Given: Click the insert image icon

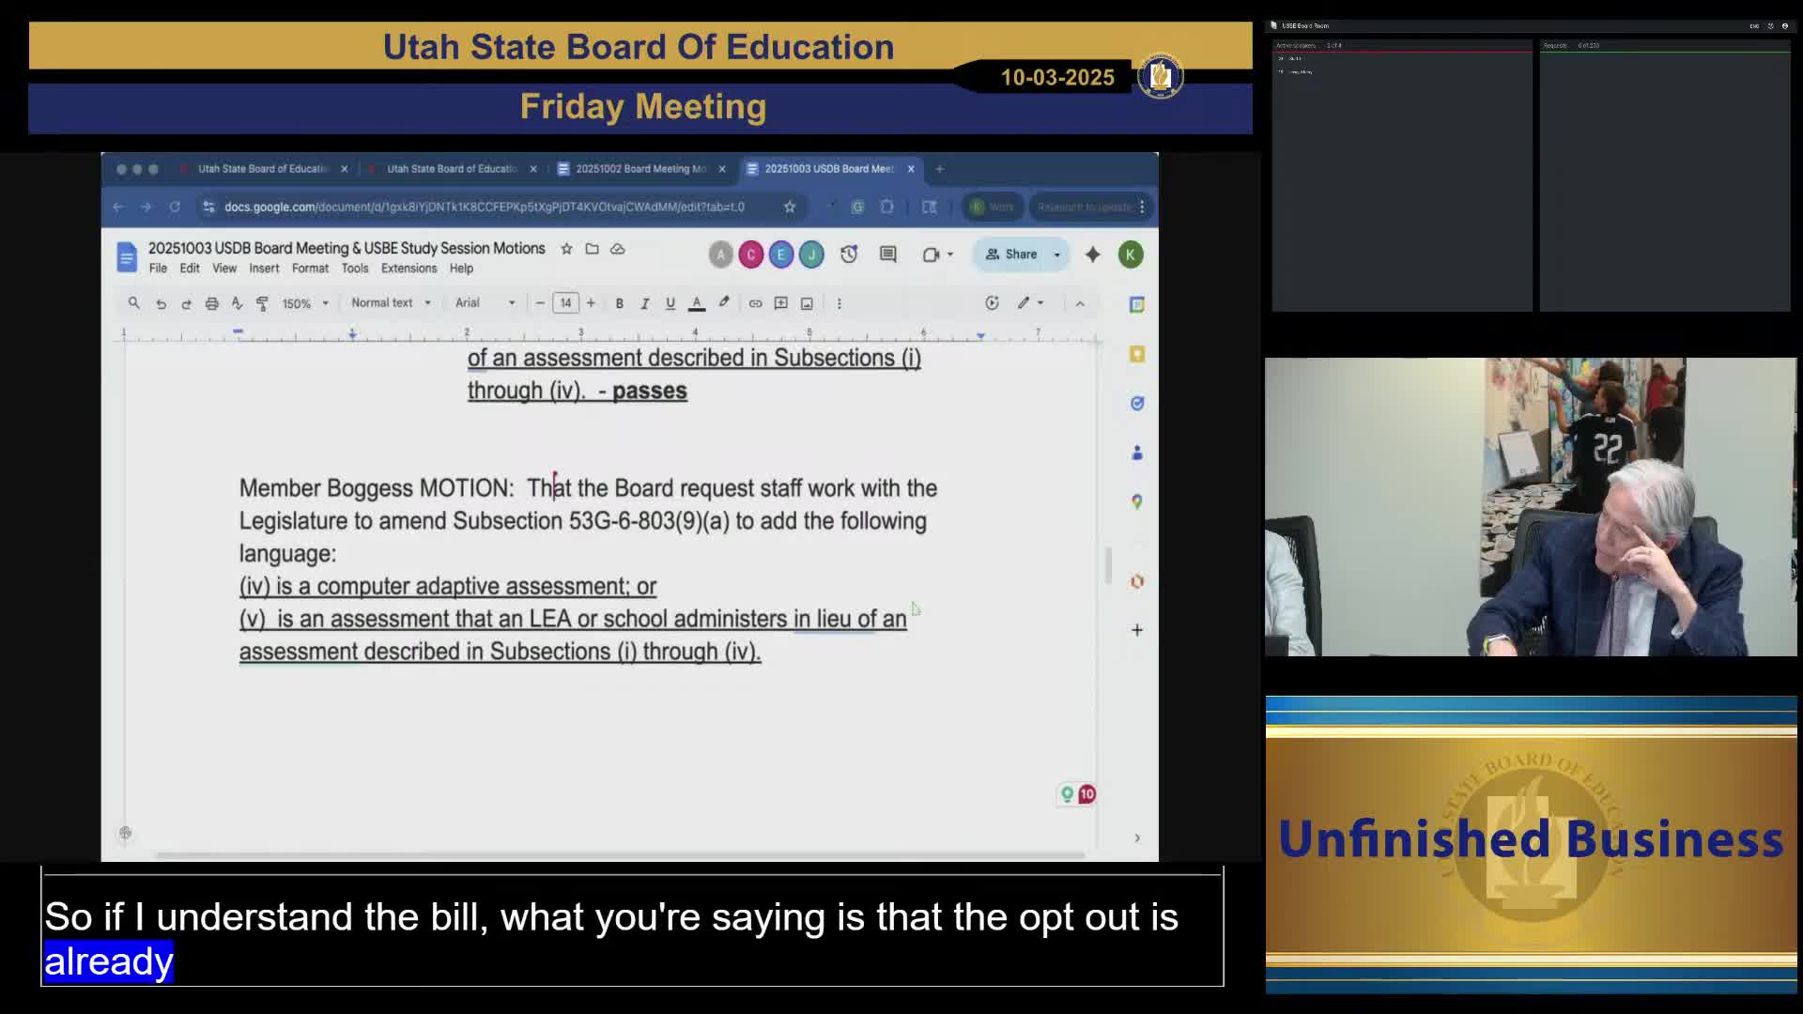Looking at the screenshot, I should (x=807, y=303).
